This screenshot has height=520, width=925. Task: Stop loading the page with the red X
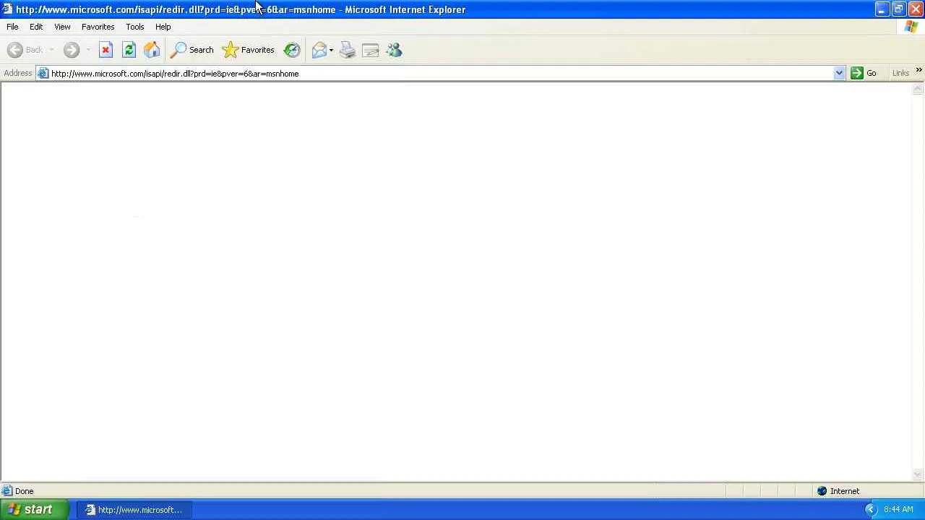tap(106, 50)
